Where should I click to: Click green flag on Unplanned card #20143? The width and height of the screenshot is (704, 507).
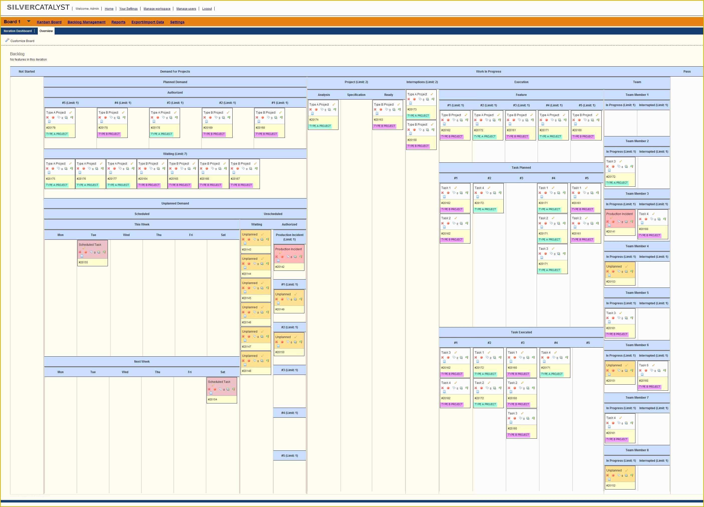pos(268,239)
